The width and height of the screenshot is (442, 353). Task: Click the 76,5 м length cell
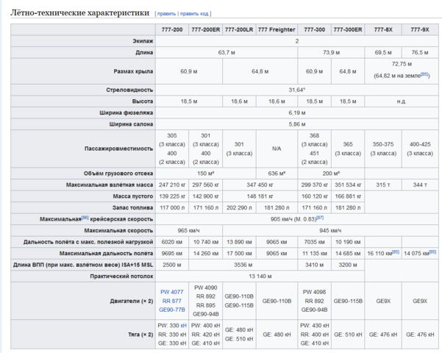coord(420,52)
